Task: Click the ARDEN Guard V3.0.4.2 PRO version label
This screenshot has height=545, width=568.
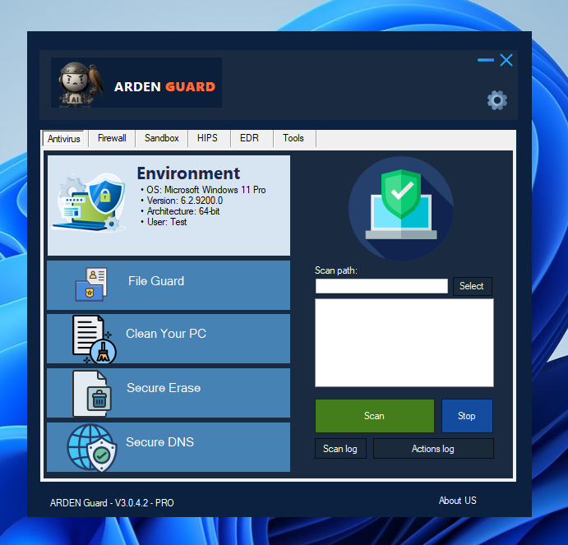Action: [112, 503]
